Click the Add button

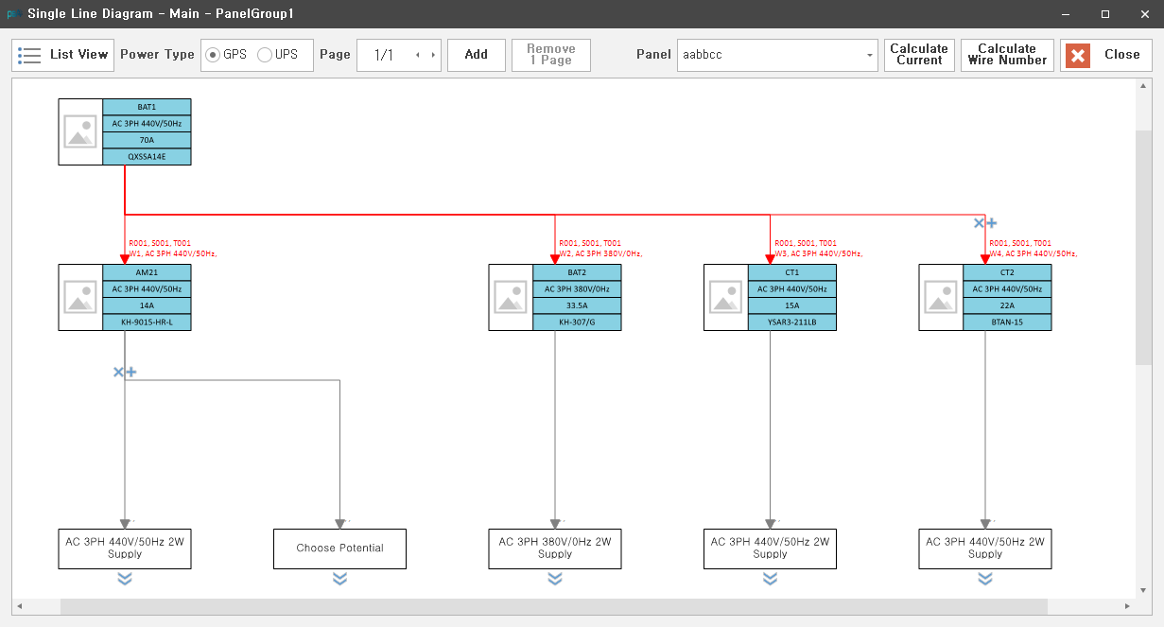click(476, 55)
